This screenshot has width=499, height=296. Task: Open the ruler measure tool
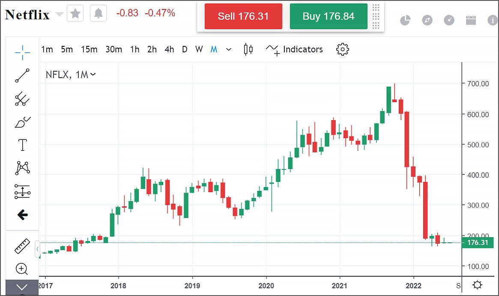(22, 247)
